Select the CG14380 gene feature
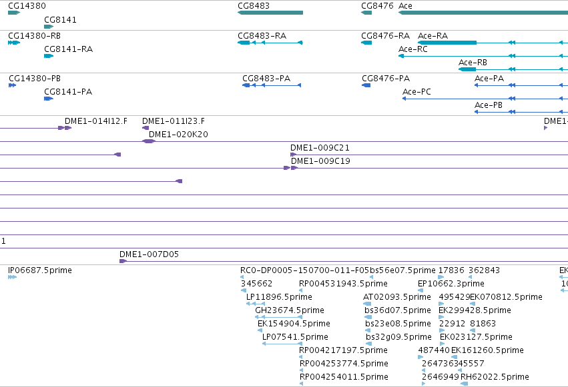This screenshot has height=387, width=568. tap(14, 13)
